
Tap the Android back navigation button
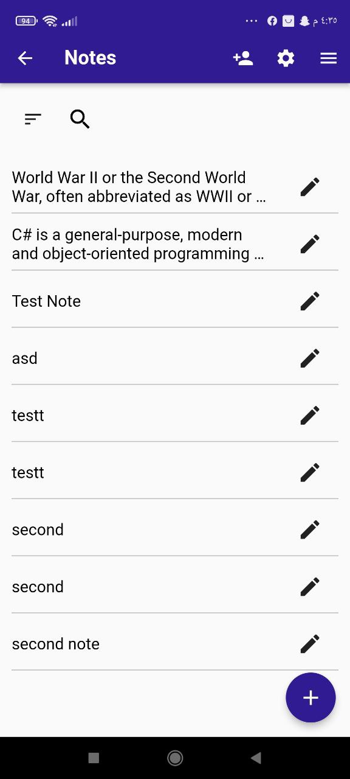click(x=256, y=758)
